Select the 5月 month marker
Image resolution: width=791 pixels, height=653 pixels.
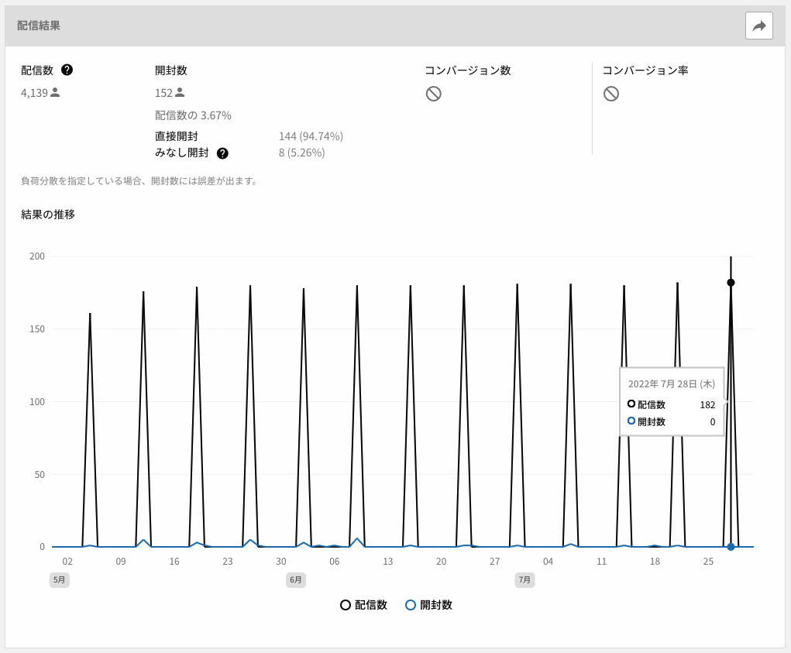pyautogui.click(x=60, y=579)
